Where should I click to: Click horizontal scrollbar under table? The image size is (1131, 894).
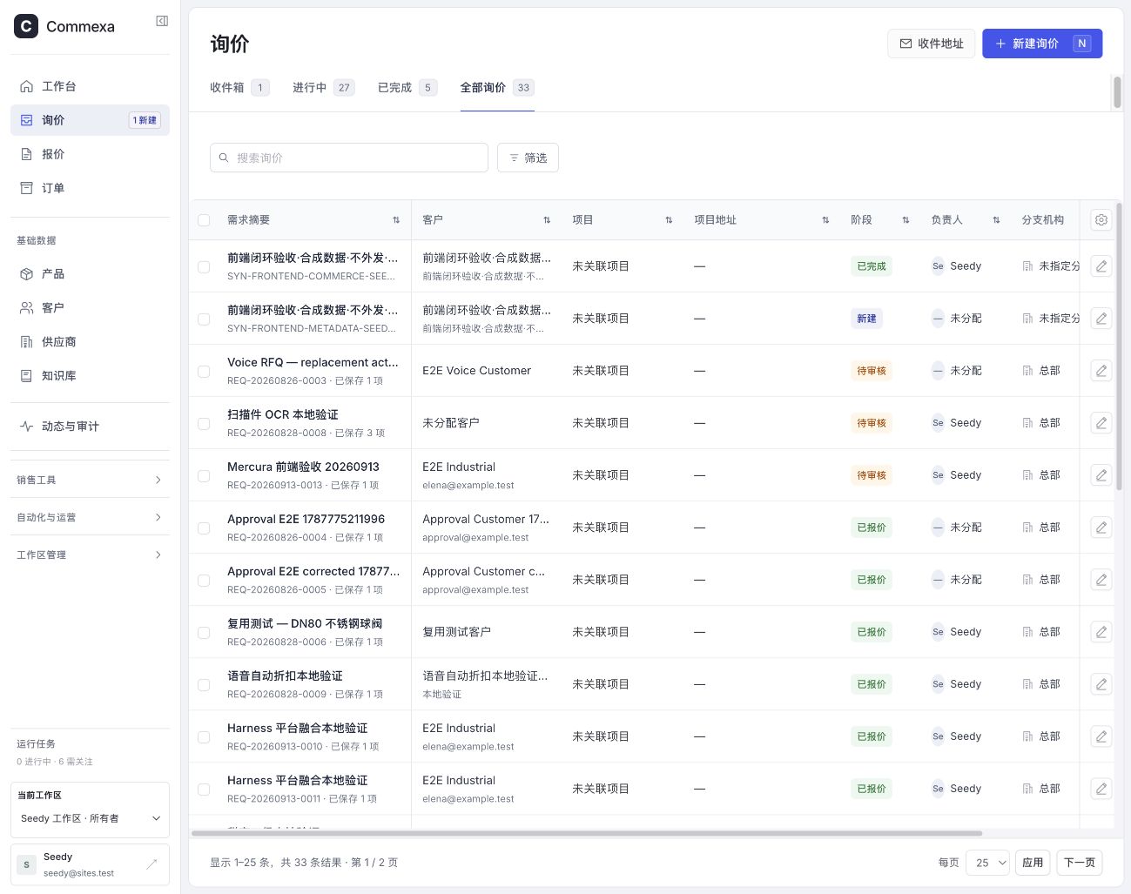pos(587,833)
